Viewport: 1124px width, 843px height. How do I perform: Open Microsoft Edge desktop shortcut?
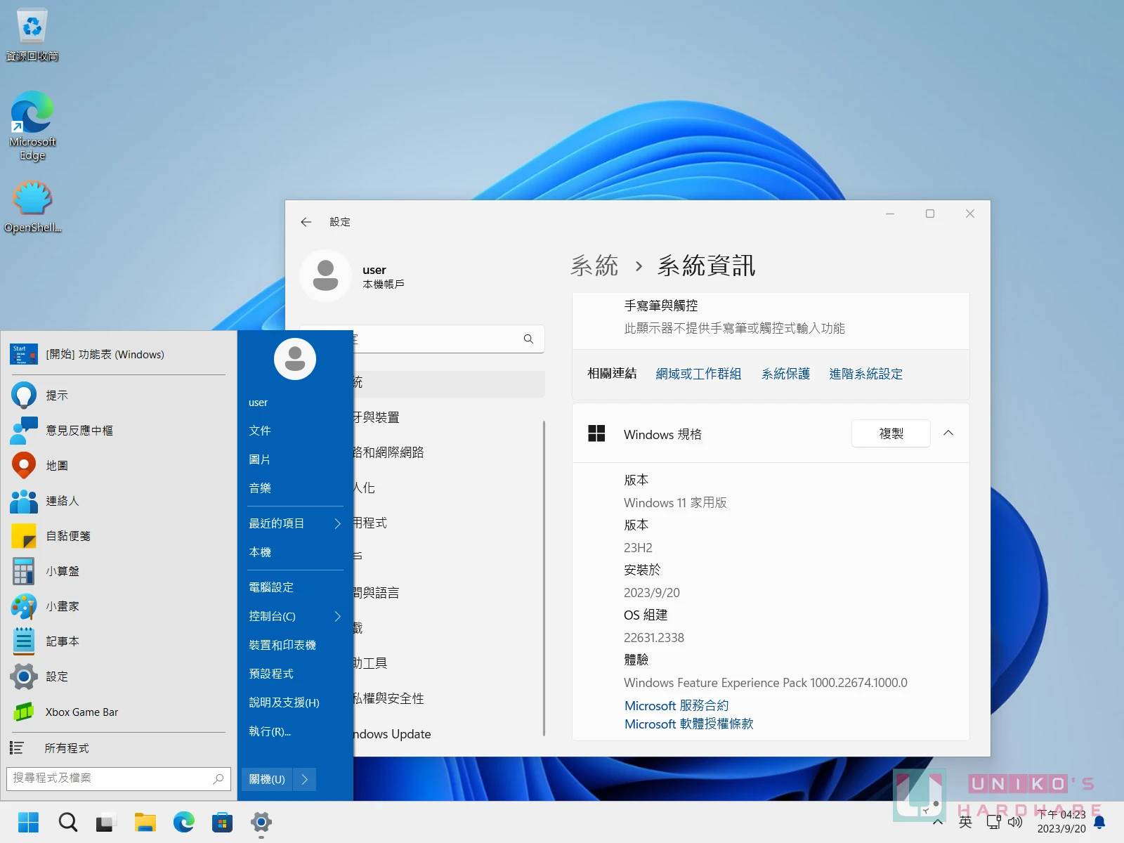pyautogui.click(x=32, y=126)
